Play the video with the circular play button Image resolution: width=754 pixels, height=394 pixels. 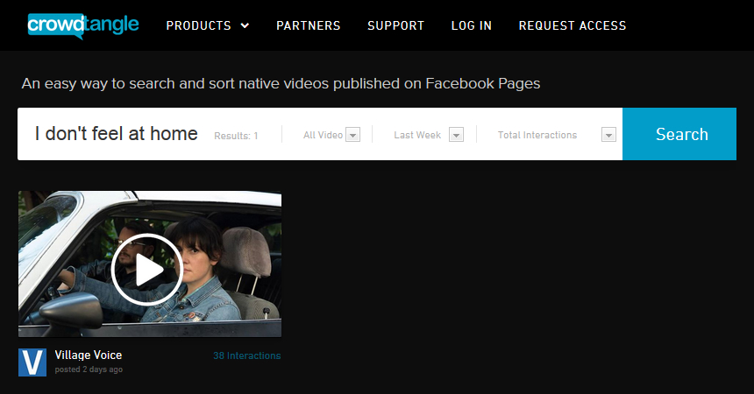(147, 270)
